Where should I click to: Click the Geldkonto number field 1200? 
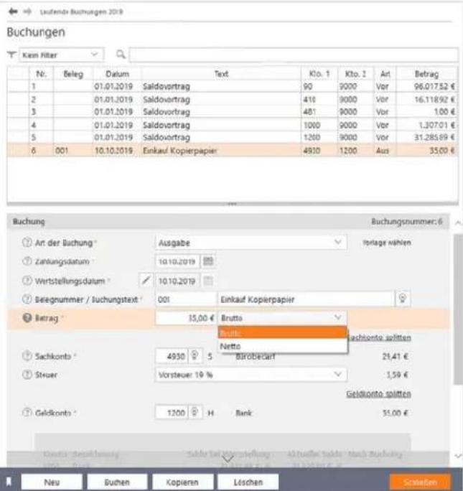point(172,413)
